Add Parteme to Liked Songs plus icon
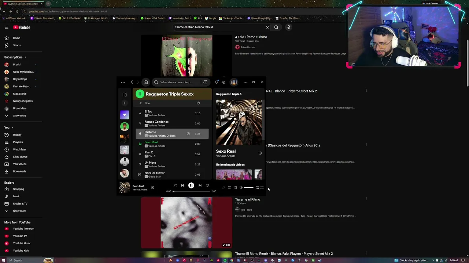 click(188, 134)
